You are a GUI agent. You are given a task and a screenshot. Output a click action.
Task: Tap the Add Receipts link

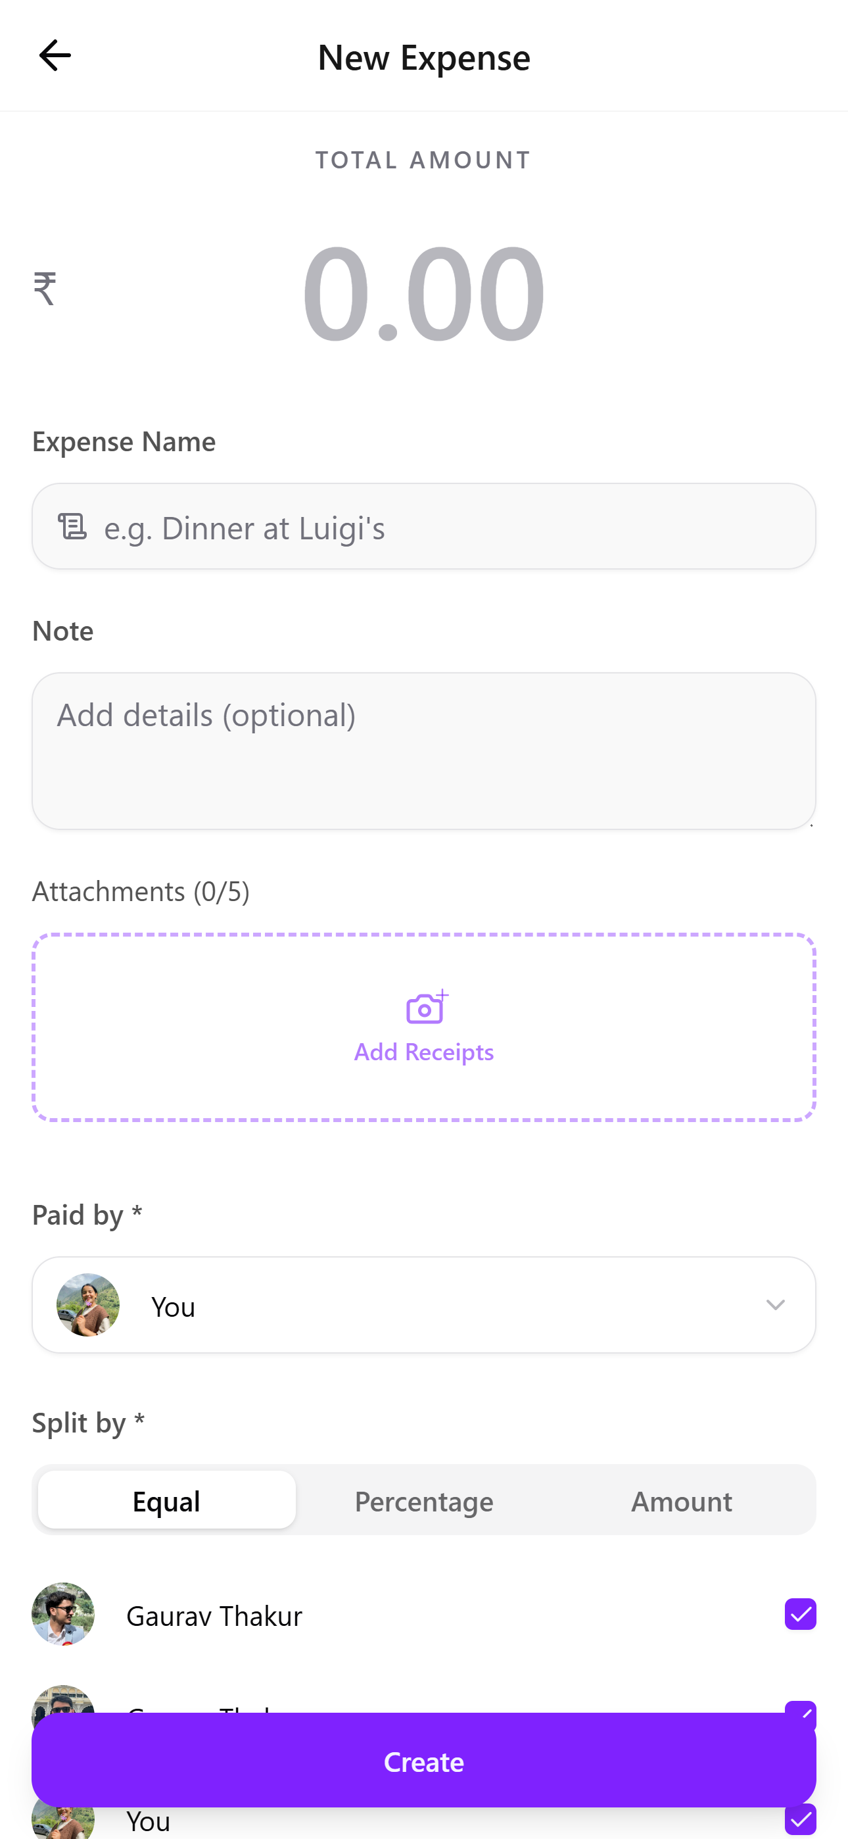pos(423,1052)
